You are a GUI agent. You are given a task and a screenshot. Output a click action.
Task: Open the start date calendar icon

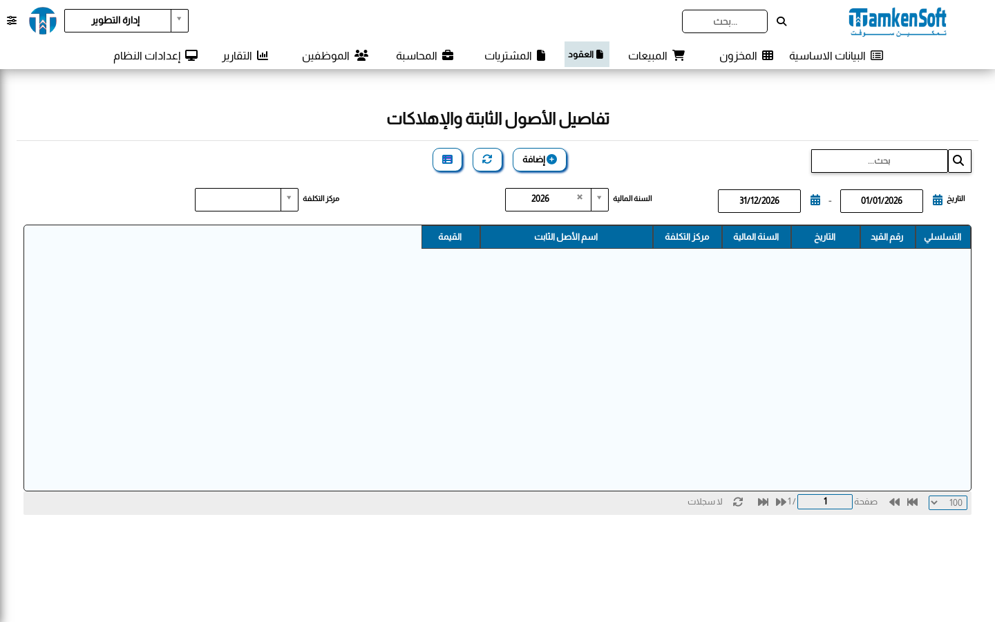click(938, 200)
